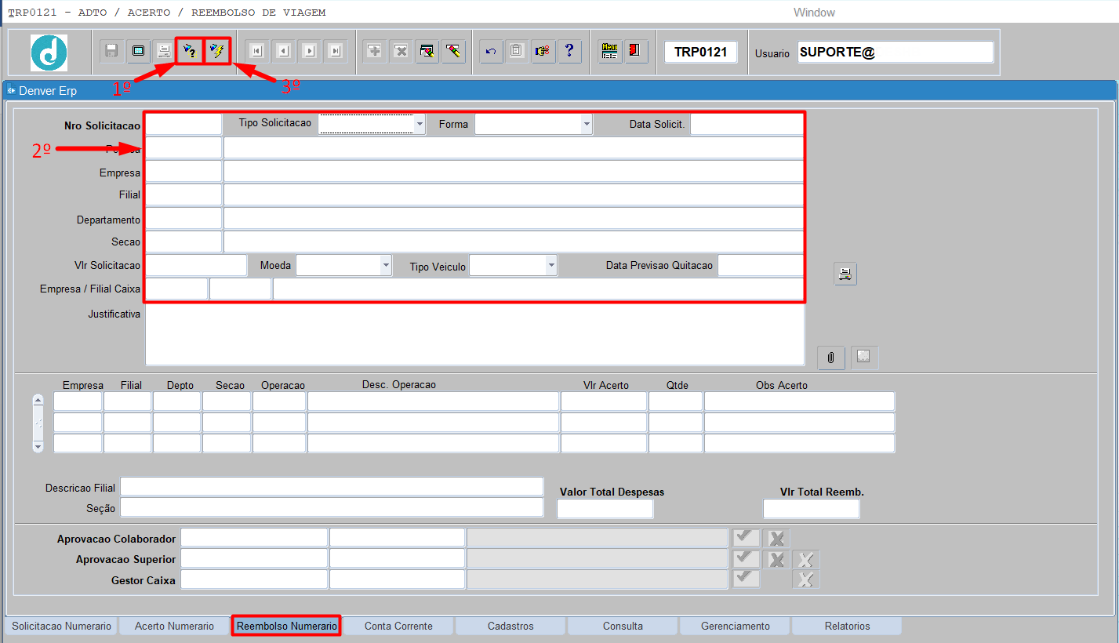Click checkmark button for Gestor Caixa
Screen dimensions: 1119x643
coord(746,579)
